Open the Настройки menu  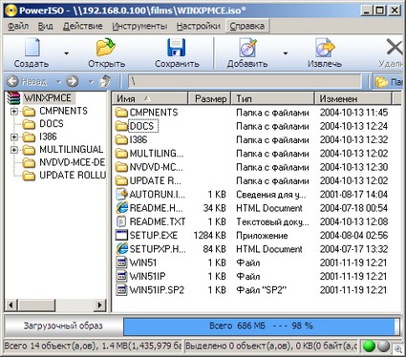198,26
